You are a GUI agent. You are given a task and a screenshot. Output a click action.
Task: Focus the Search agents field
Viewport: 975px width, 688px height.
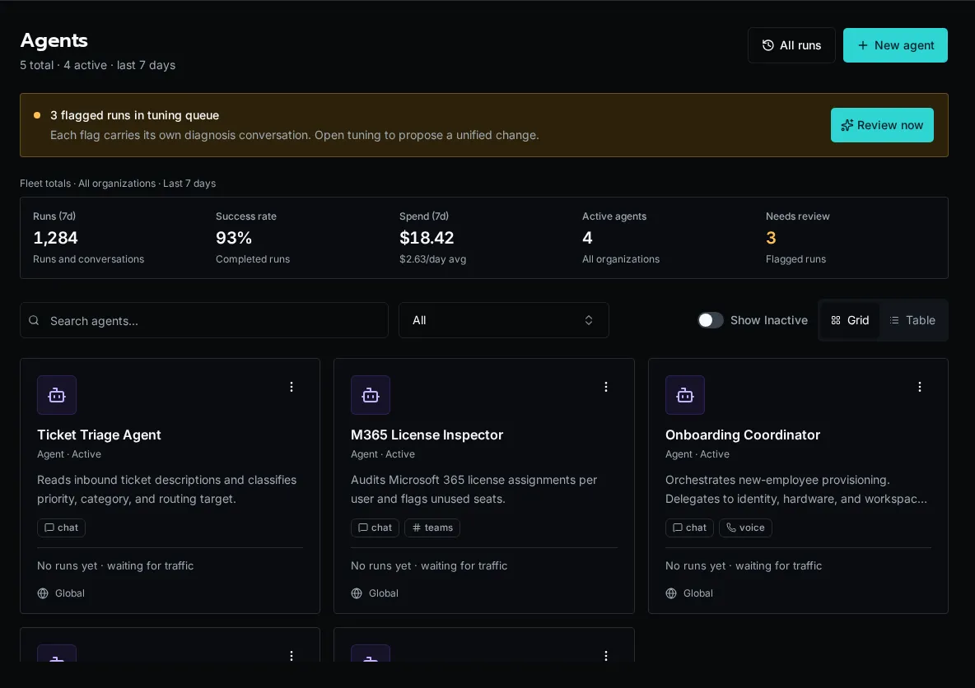click(x=204, y=320)
